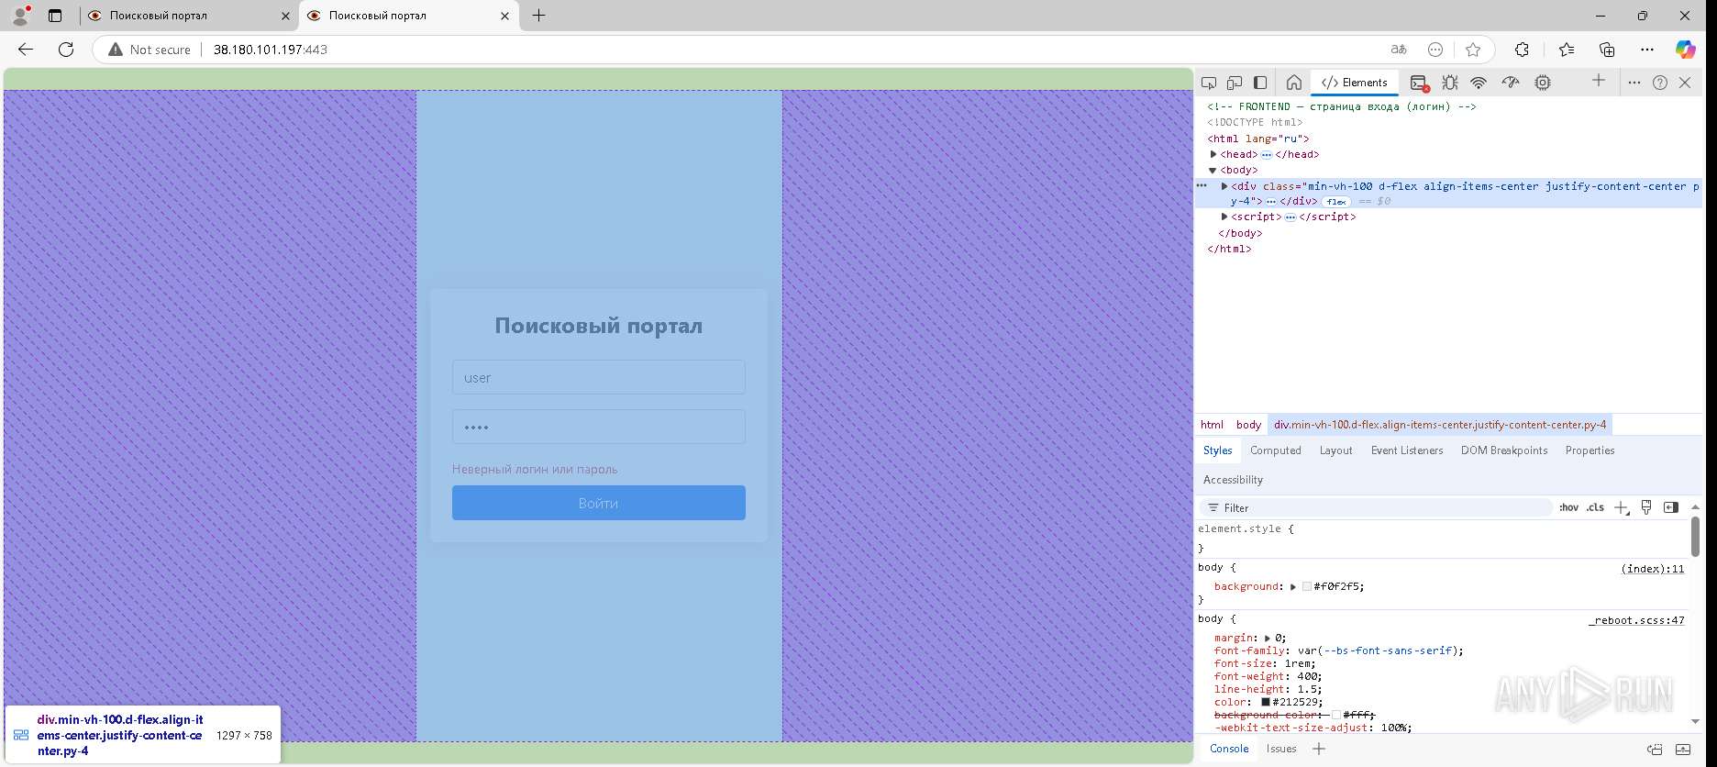Toggle device emulation in DevTools
Viewport: 1717px width, 767px height.
coord(1235,83)
